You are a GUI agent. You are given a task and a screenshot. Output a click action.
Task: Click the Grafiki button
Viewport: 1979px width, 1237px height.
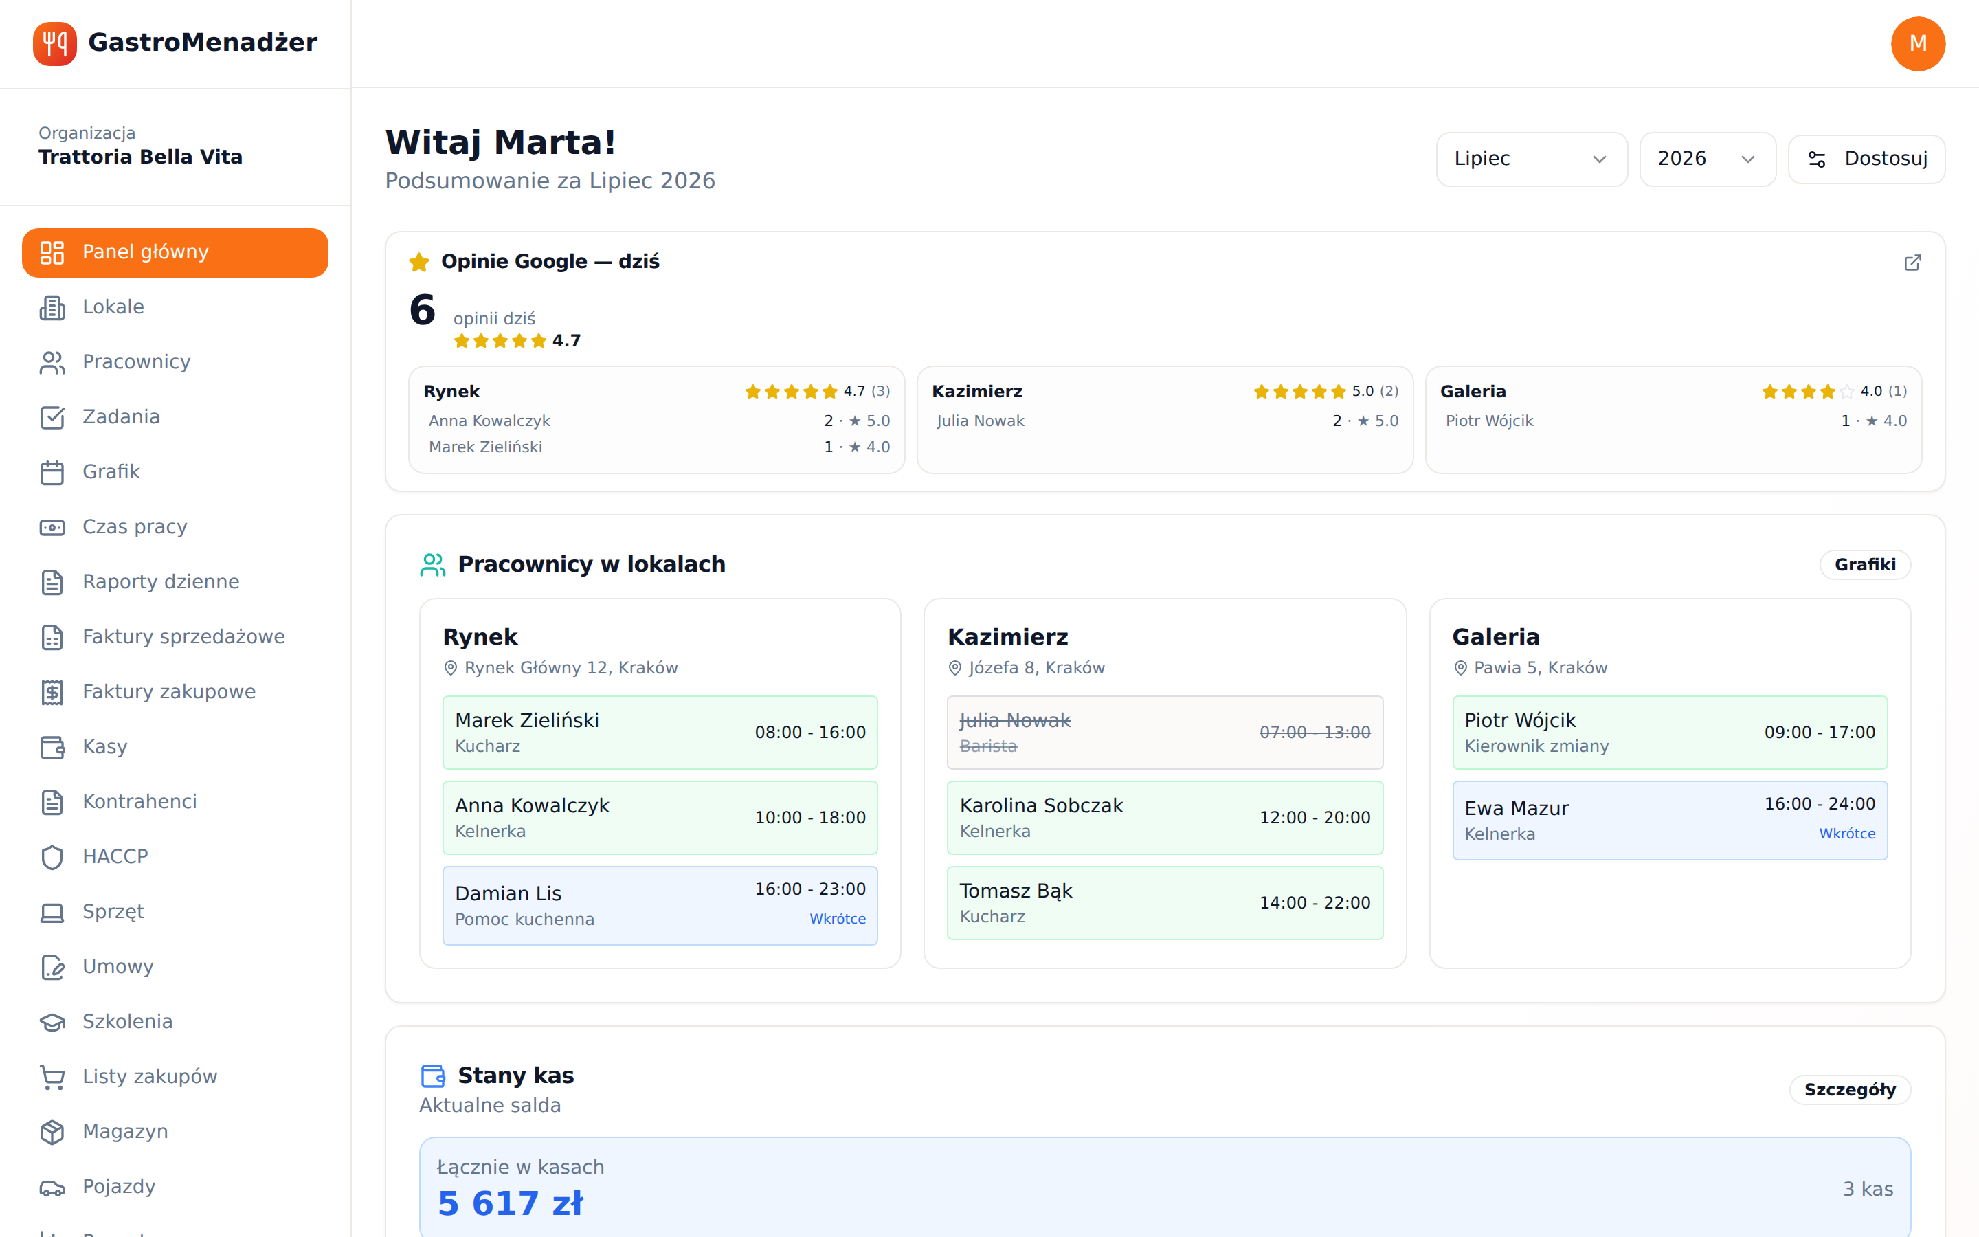[1864, 564]
